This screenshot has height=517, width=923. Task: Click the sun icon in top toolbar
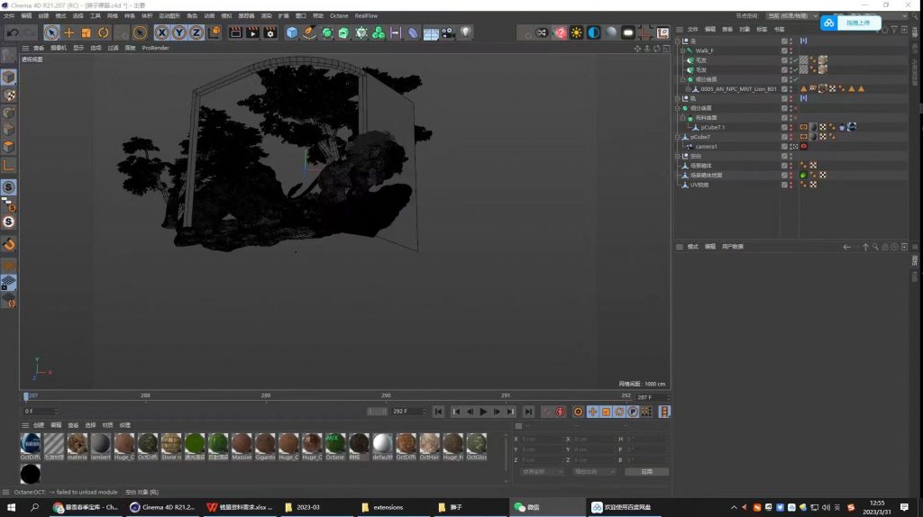[x=576, y=33]
